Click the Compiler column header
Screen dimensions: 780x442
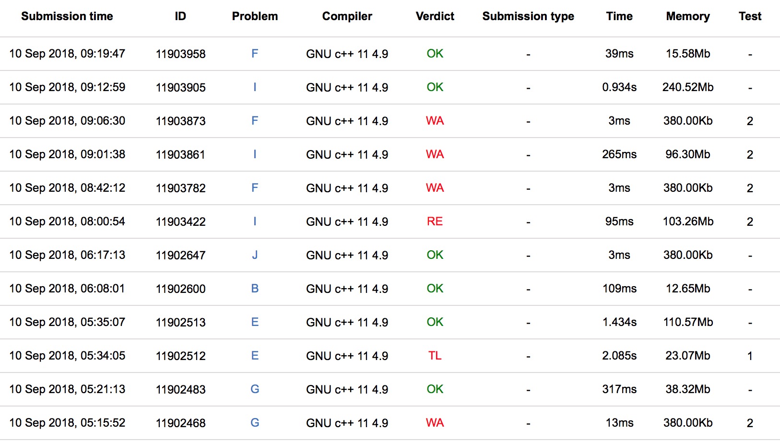coord(347,16)
